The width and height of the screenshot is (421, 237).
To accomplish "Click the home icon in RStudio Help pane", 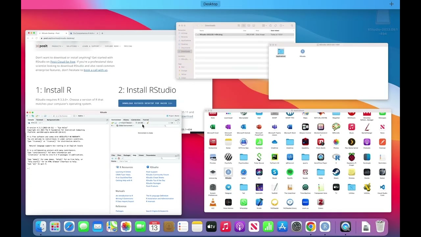I will (119, 158).
